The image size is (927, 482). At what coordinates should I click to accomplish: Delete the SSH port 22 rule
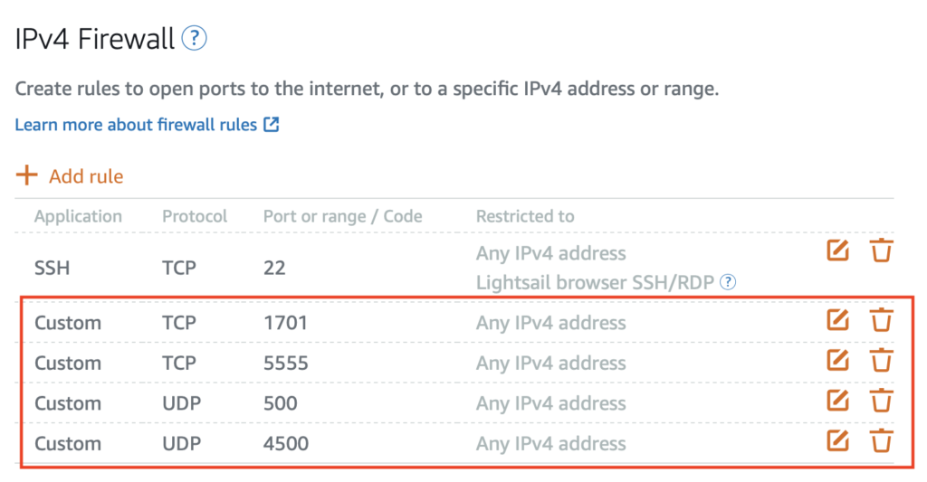[882, 250]
